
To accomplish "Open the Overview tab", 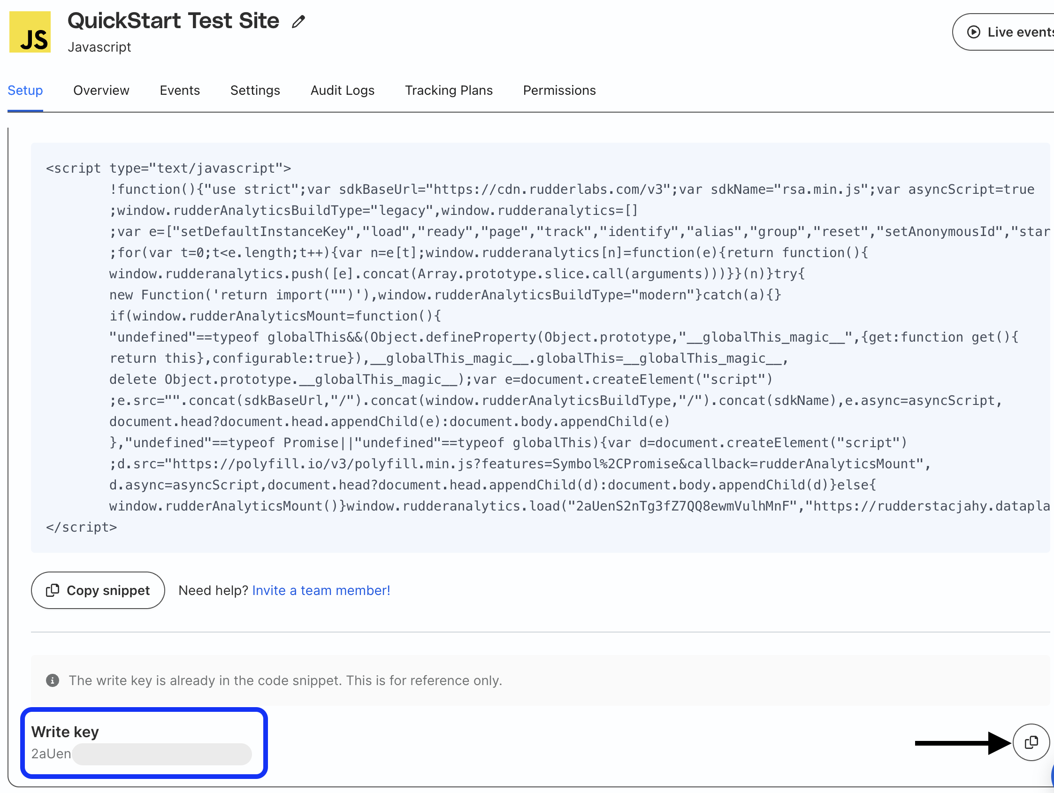I will 101,90.
